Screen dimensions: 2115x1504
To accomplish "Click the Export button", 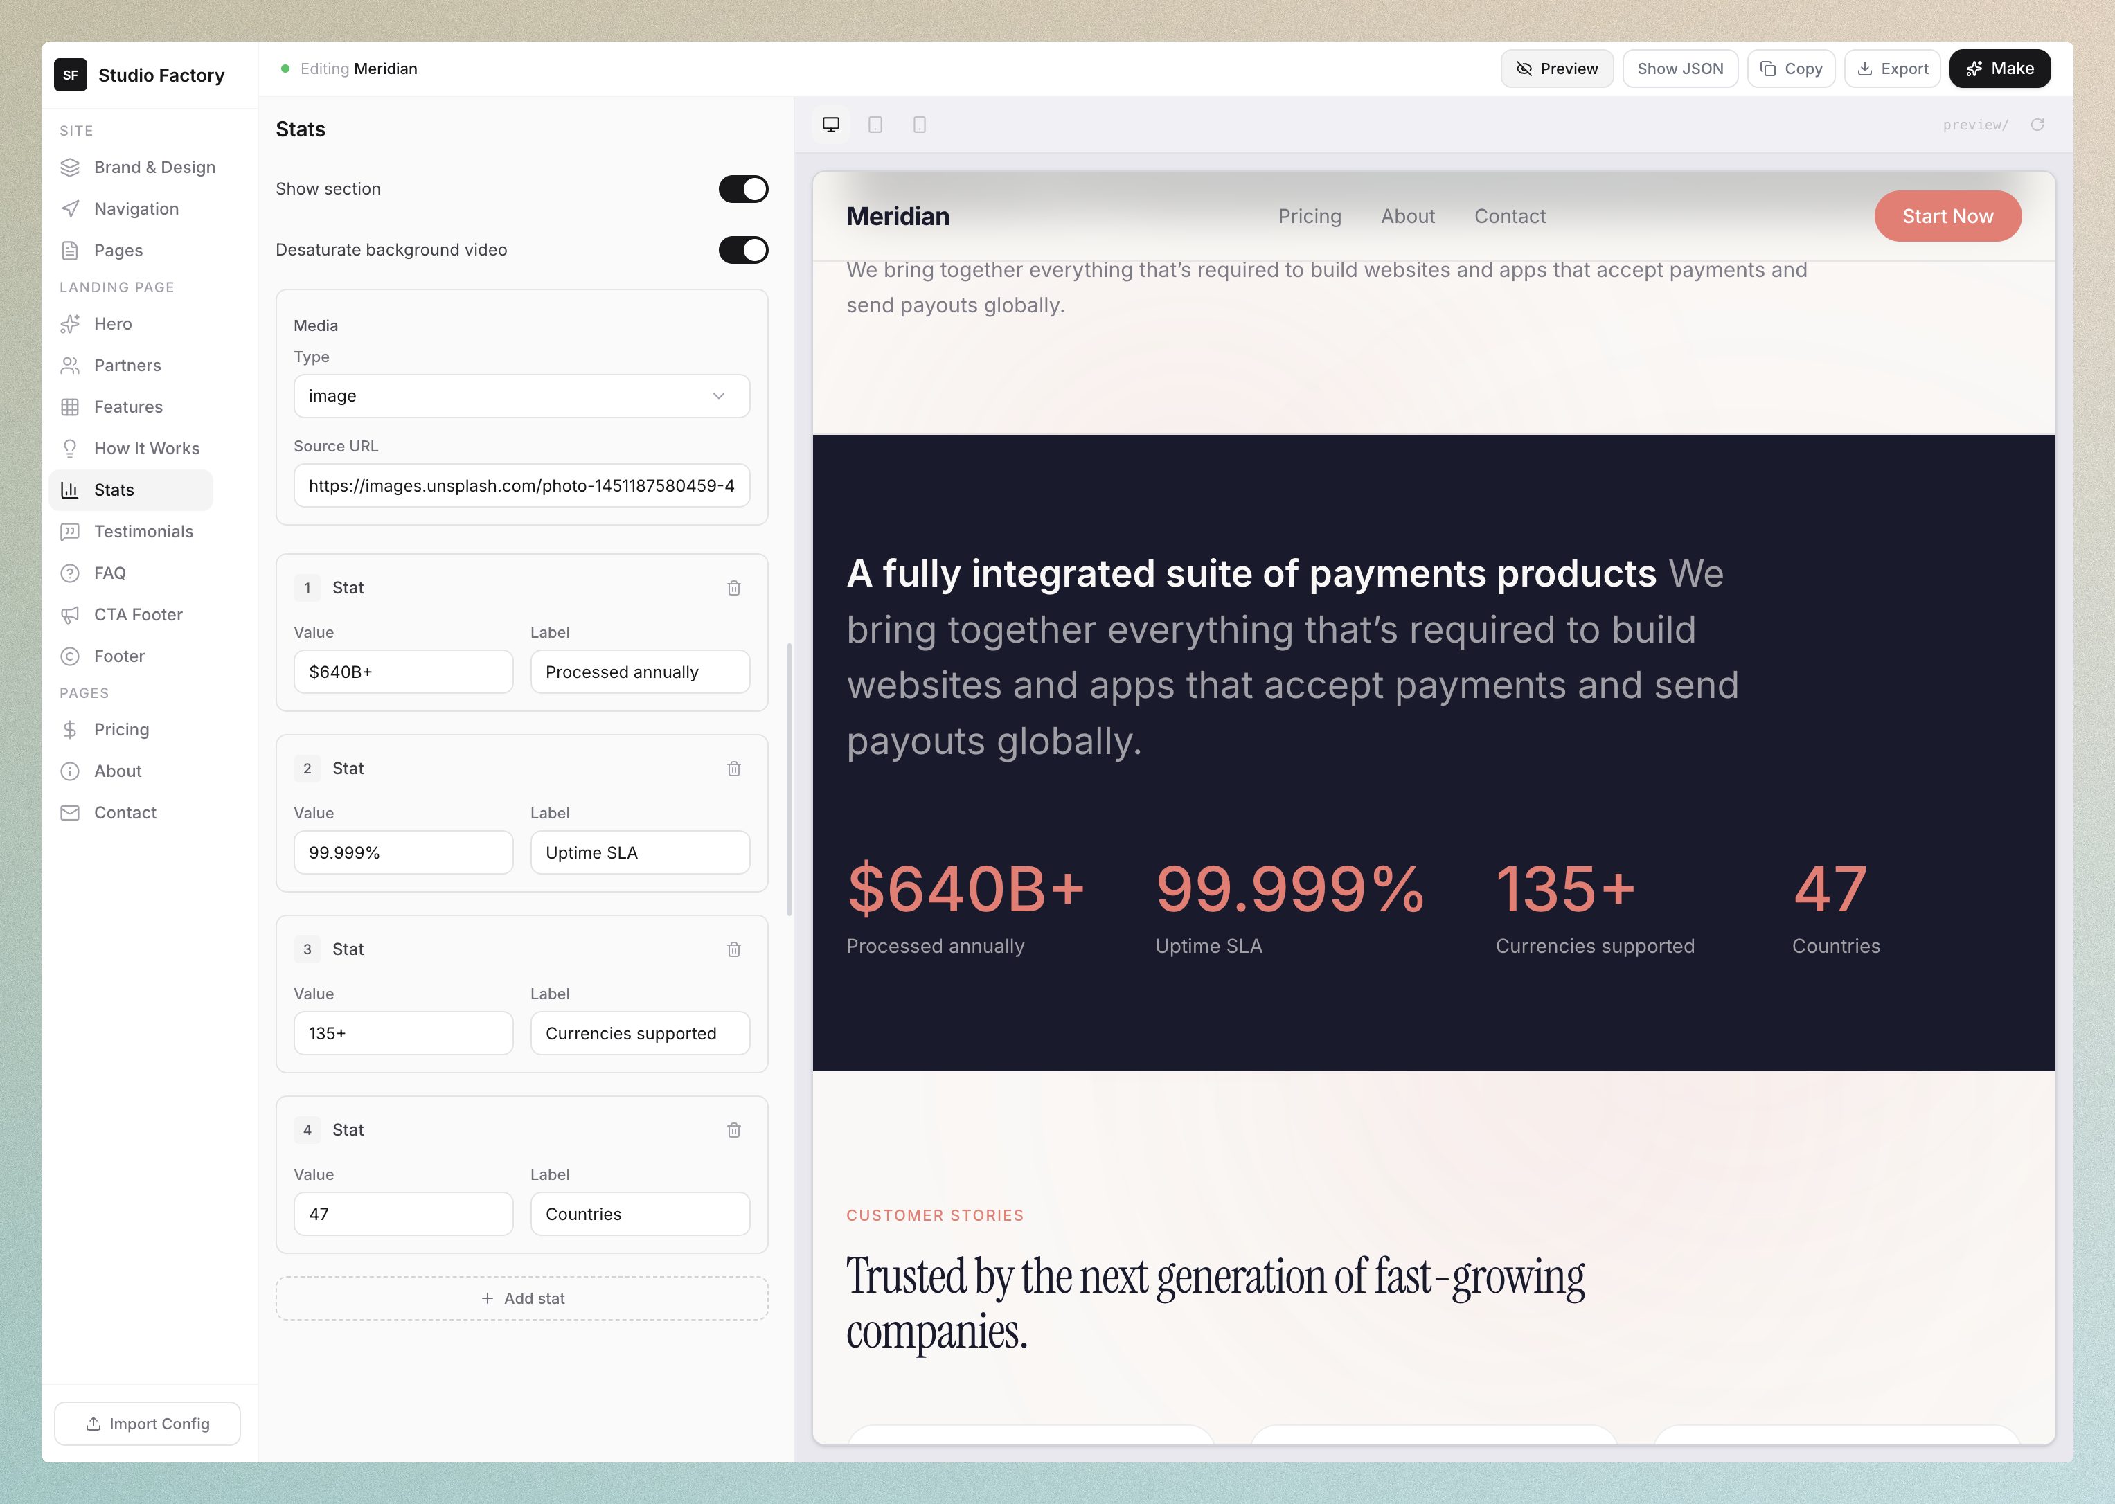I will (1892, 69).
